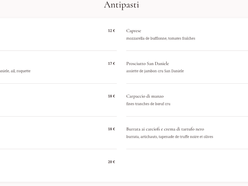Select the Caprese dish title
The height and width of the screenshot is (186, 248).
pos(134,31)
